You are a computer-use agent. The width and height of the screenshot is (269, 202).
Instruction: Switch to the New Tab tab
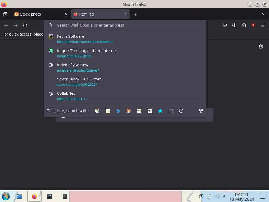100,14
